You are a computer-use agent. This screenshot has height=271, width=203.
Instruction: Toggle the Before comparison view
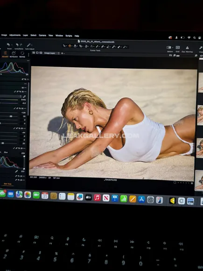pyautogui.click(x=169, y=47)
